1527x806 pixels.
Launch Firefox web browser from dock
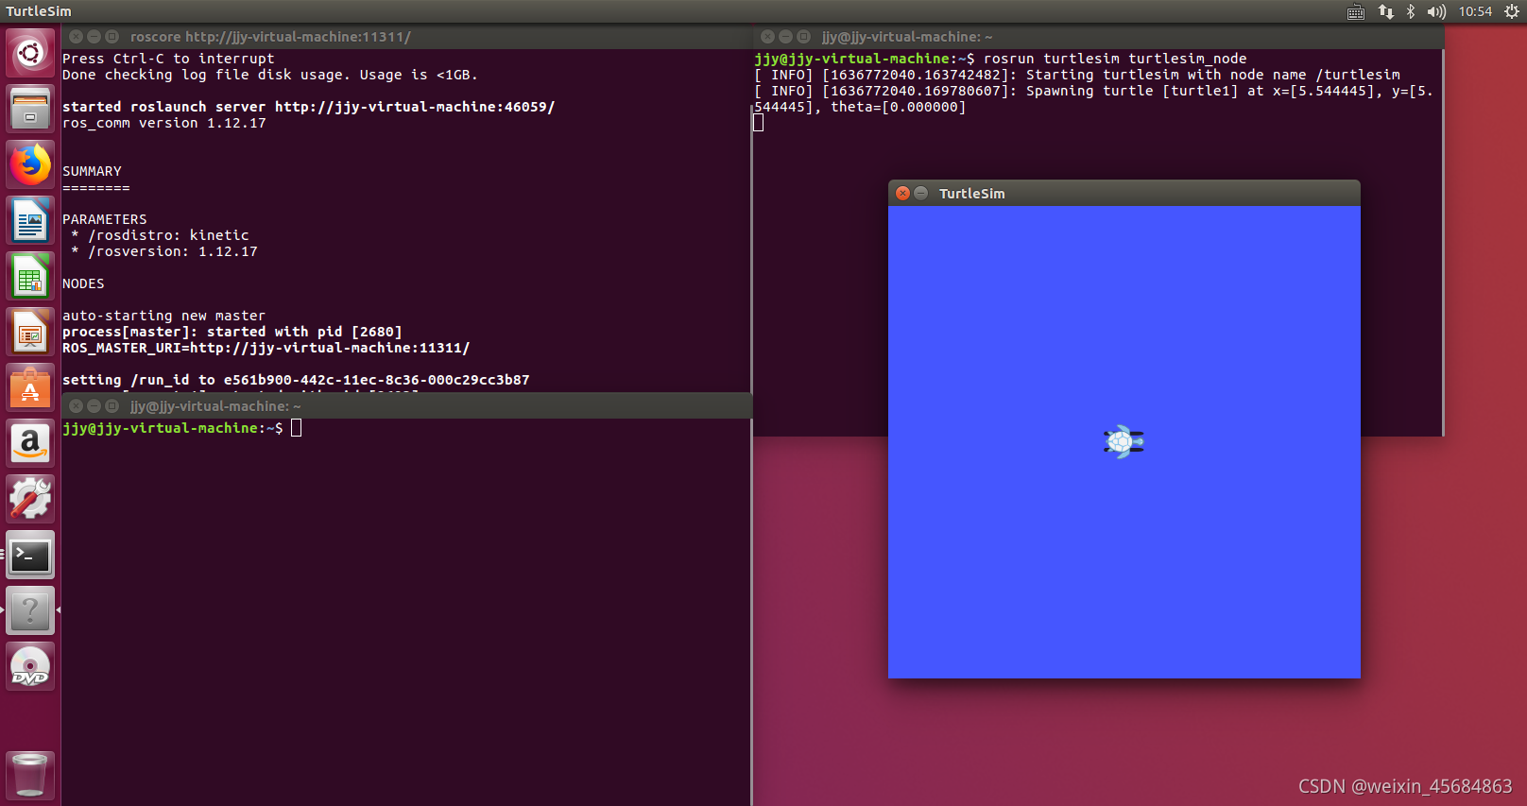click(x=30, y=164)
